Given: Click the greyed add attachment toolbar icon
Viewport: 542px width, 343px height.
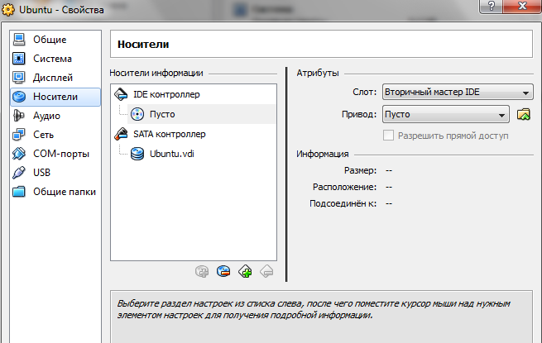Looking at the screenshot, I should tap(202, 271).
